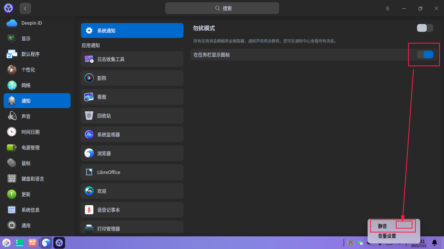Click the 应用通知 section heading

pos(91,45)
